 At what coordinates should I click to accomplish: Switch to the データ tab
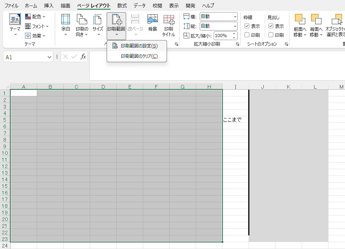coord(139,6)
